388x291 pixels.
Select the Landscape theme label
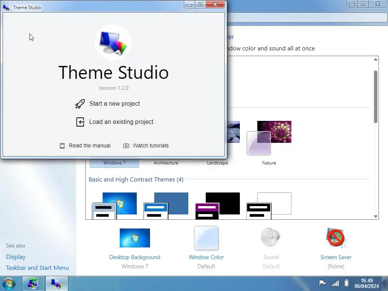217,163
